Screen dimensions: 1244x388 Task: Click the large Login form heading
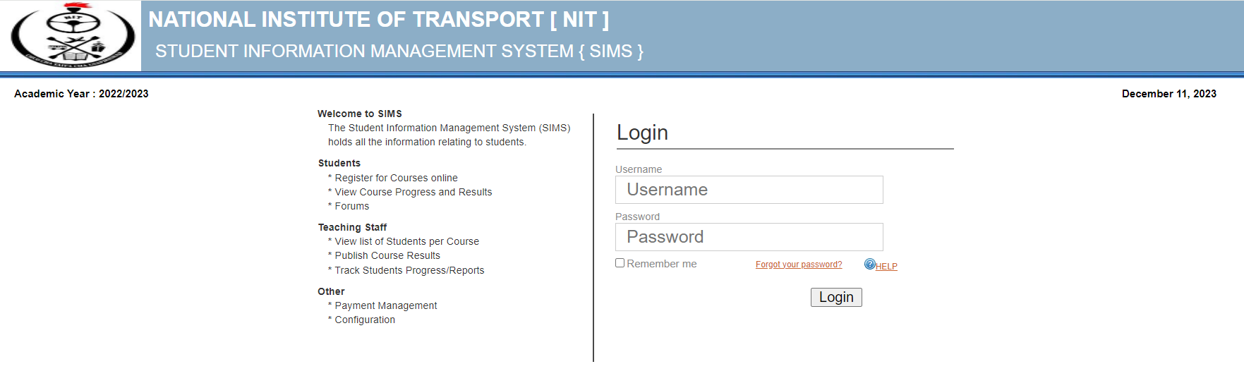click(x=642, y=133)
